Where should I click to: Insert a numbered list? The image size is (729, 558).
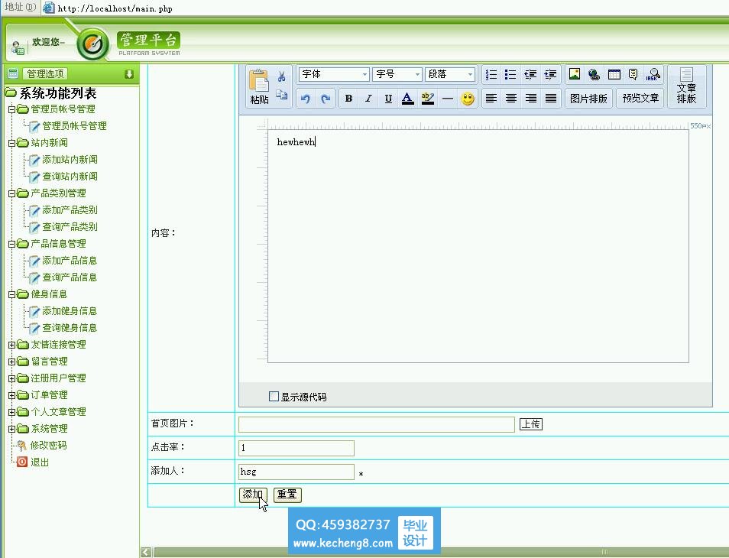coord(491,74)
